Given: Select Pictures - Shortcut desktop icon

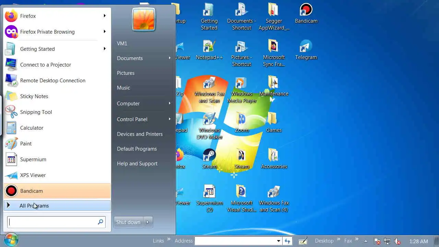Looking at the screenshot, I should (241, 53).
